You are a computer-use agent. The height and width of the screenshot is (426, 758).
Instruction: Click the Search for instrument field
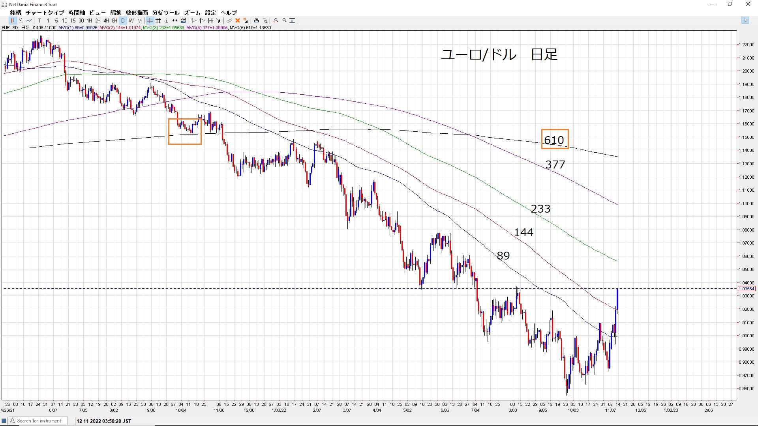point(39,421)
